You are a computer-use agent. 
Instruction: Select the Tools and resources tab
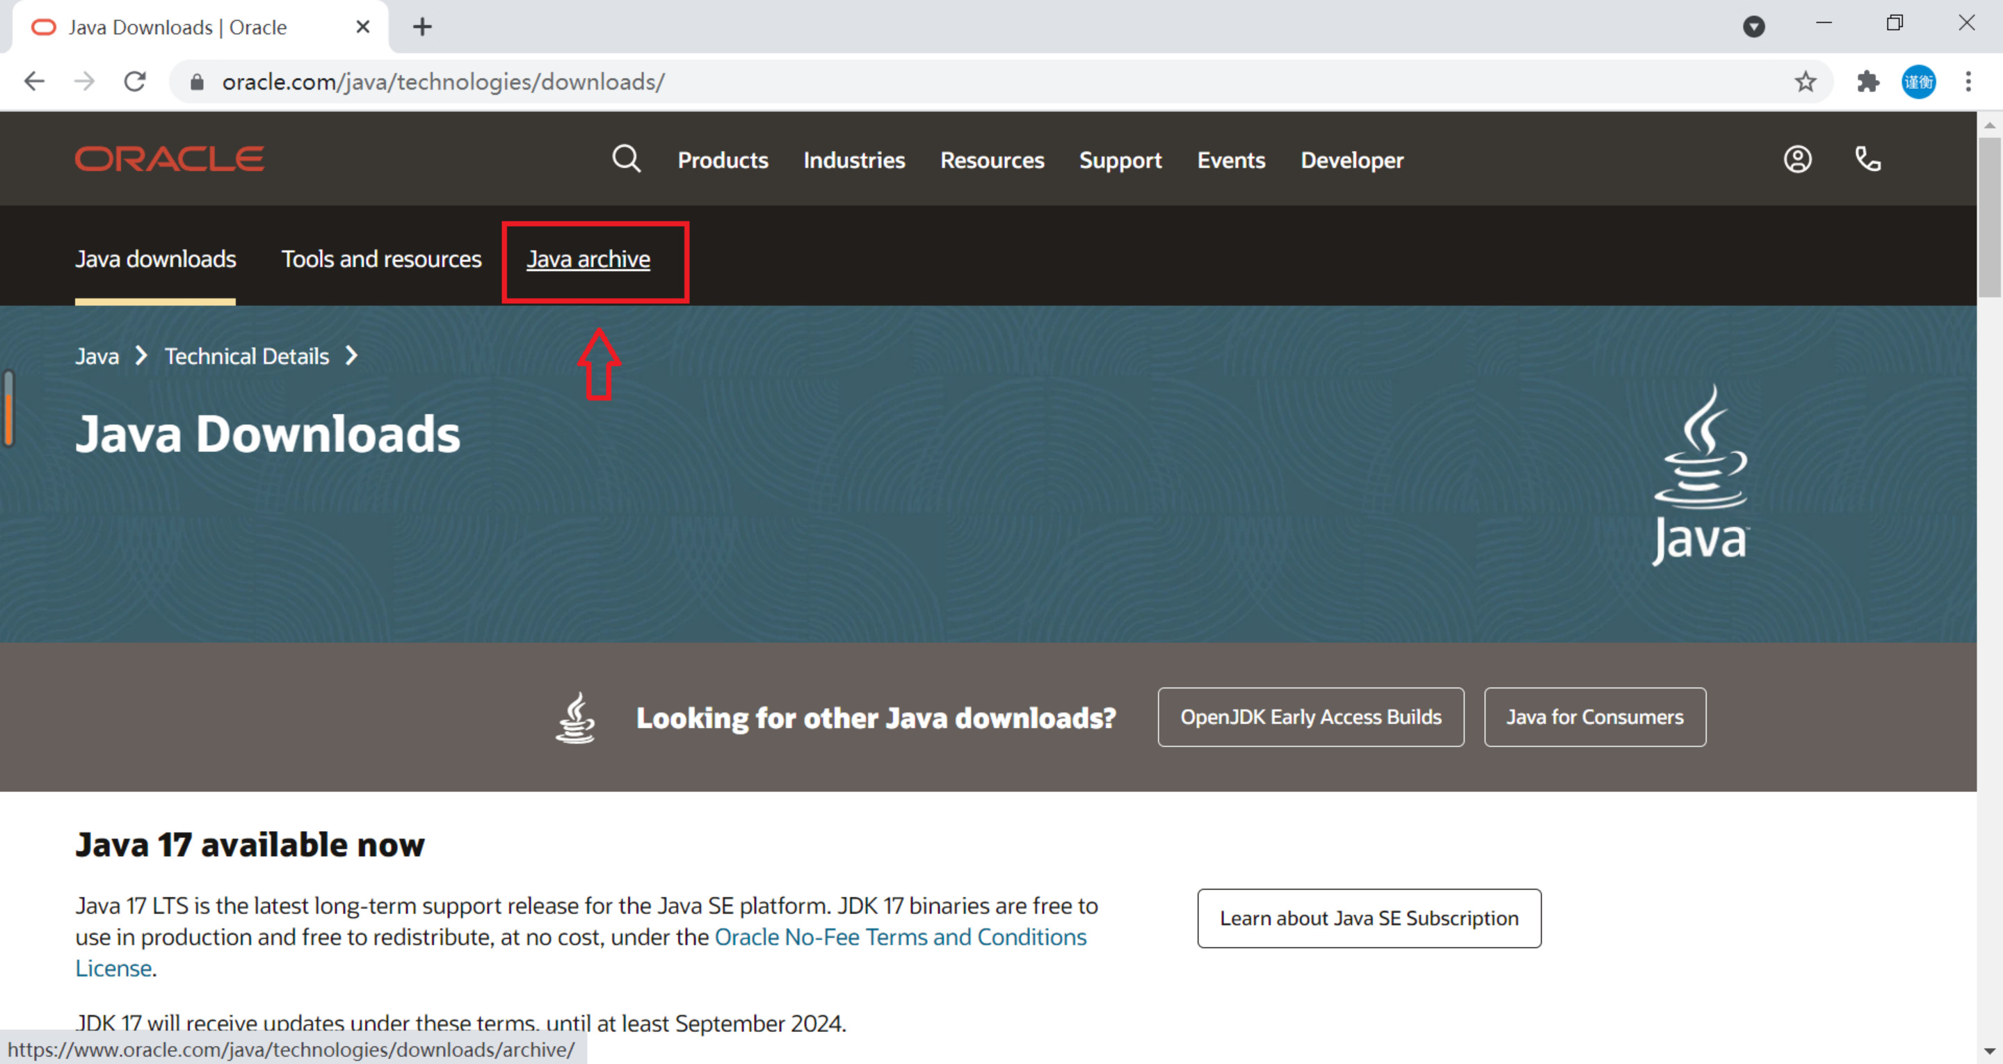click(381, 259)
